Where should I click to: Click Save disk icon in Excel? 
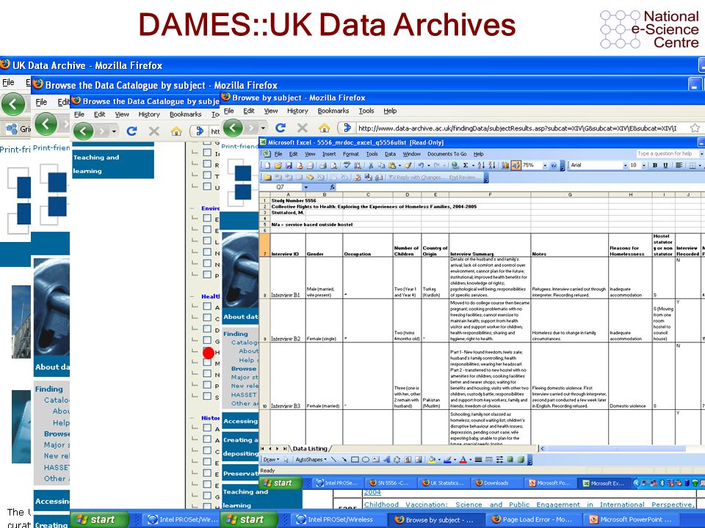(289, 165)
